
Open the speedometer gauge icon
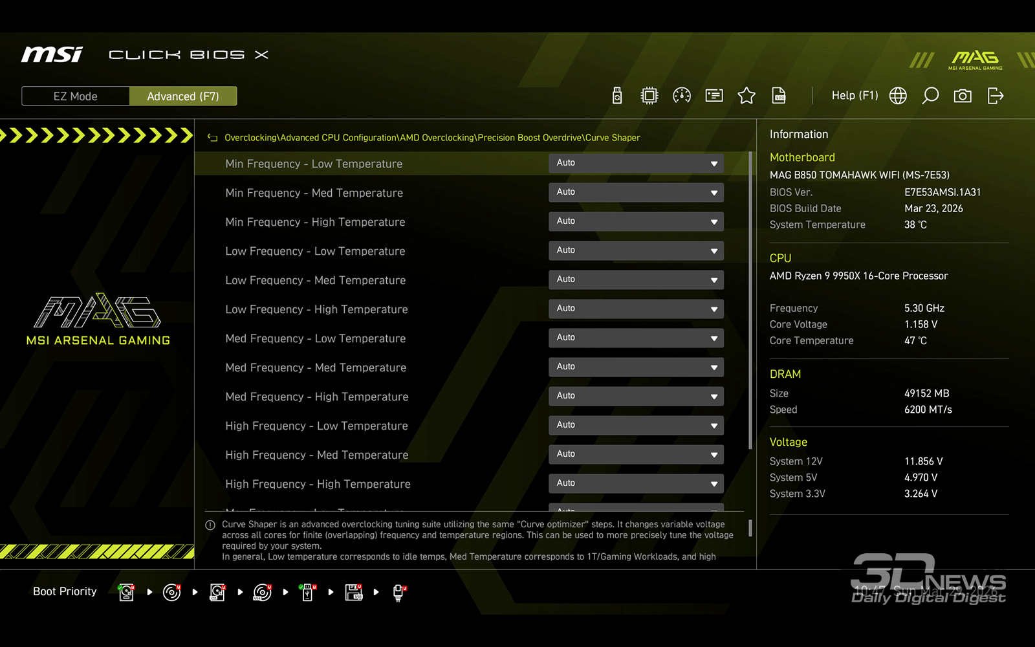coord(682,96)
